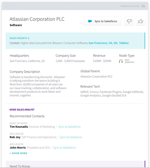Click the Salesforce cloud icon

[90, 21]
